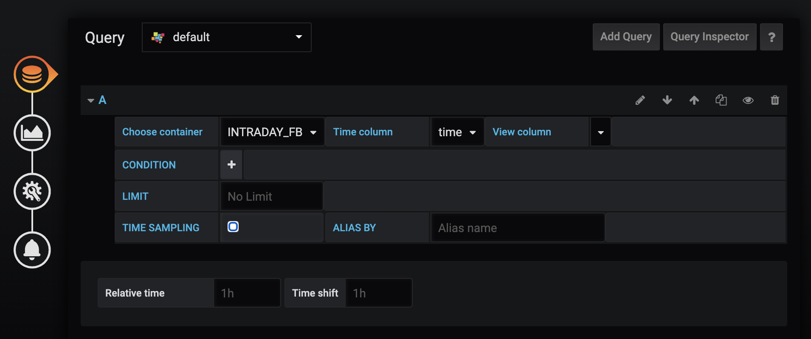The width and height of the screenshot is (811, 339).
Task: Move query A down with arrow icon
Action: 667,100
